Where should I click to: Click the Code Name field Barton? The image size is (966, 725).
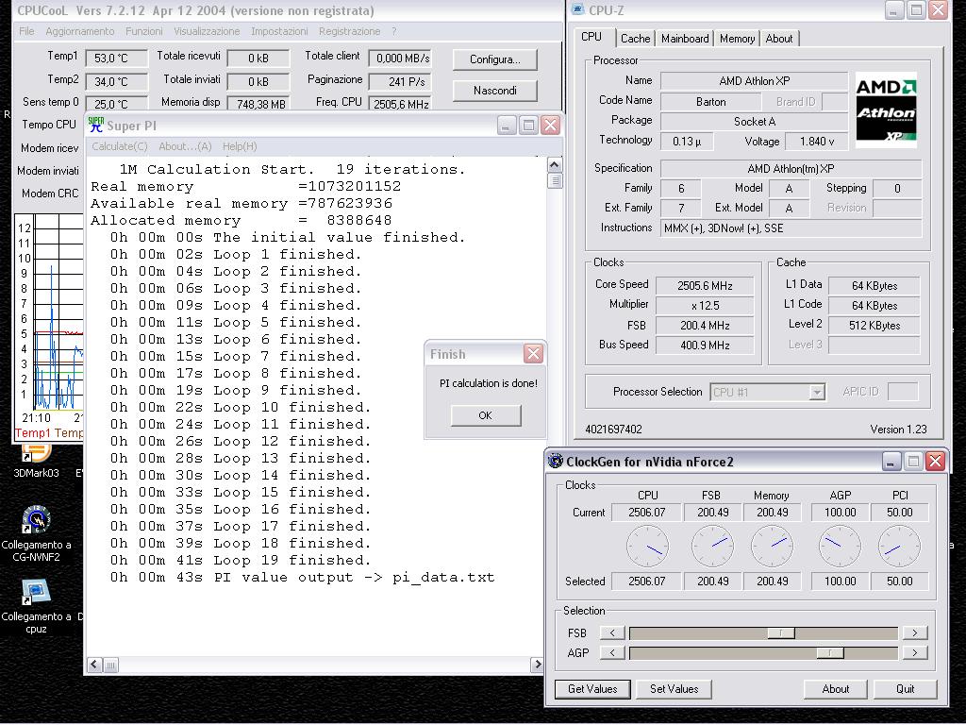pyautogui.click(x=710, y=102)
